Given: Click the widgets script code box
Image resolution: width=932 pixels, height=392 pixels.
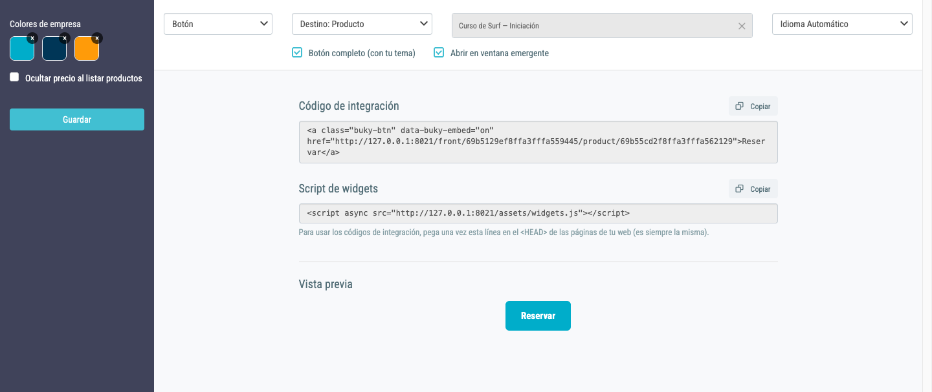Looking at the screenshot, I should 538,213.
